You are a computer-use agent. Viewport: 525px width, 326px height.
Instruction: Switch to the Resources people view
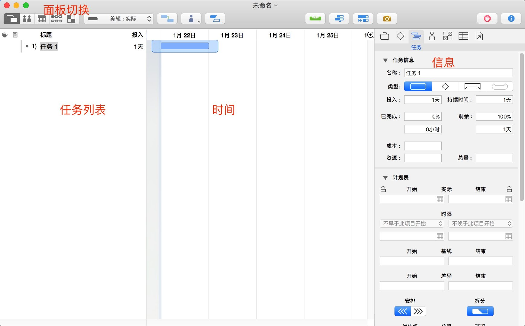[x=27, y=19]
